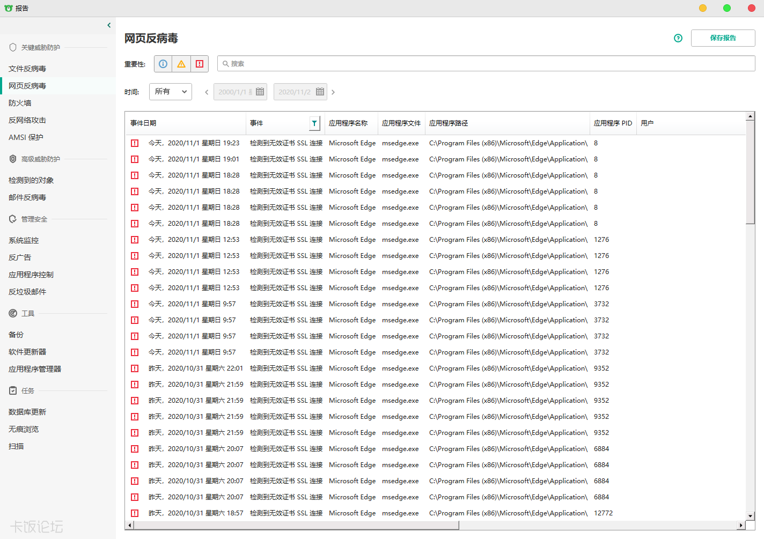Click the icon beside 管理安全 section
Screen dimensions: 764x539
point(13,219)
